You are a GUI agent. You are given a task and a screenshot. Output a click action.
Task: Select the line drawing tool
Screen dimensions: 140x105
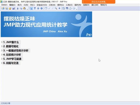pos(67,8)
